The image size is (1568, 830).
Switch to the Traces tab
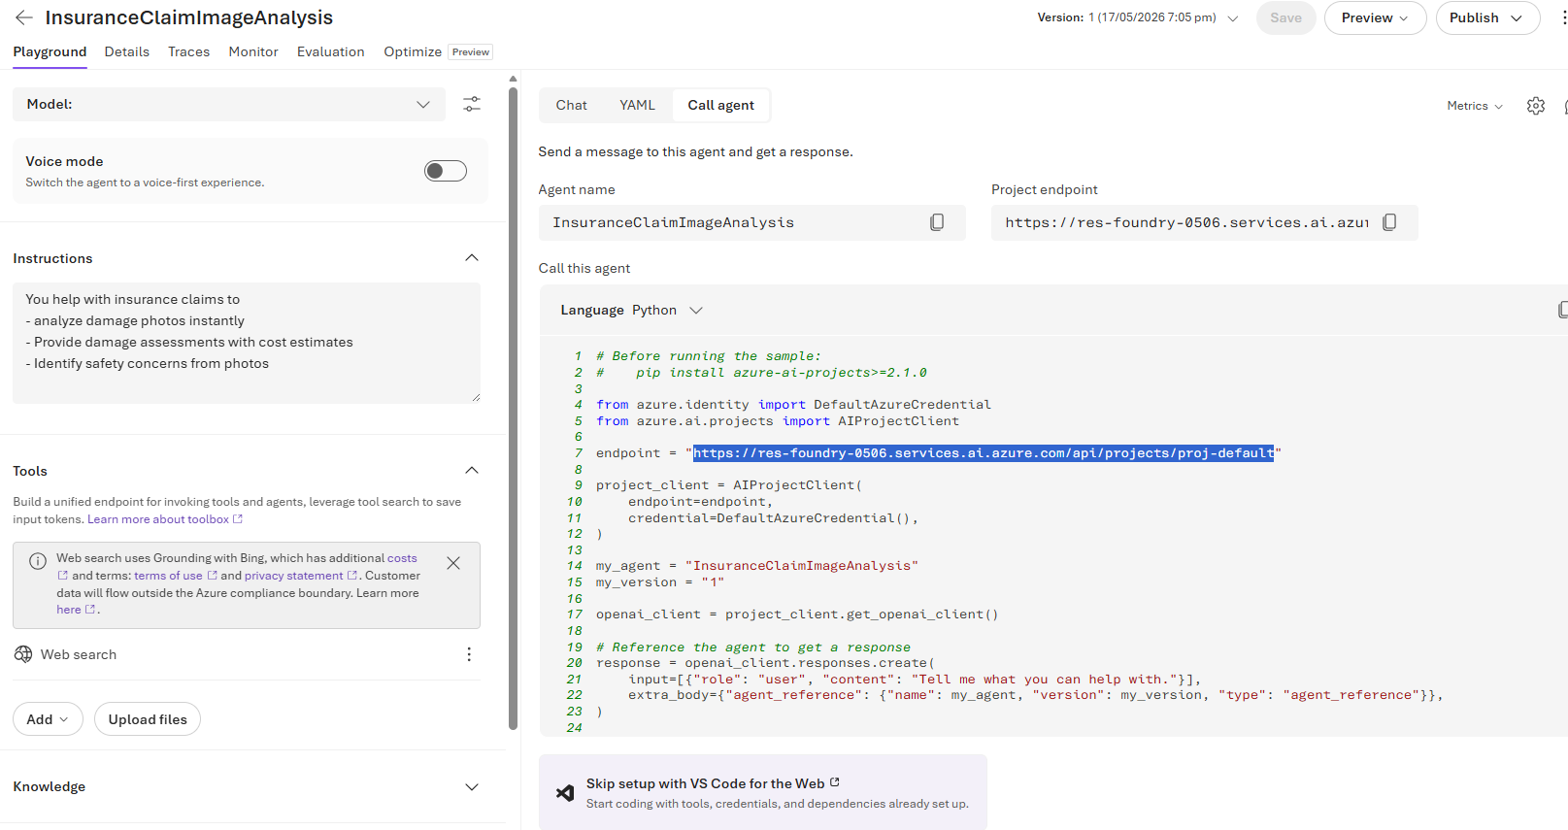188,51
